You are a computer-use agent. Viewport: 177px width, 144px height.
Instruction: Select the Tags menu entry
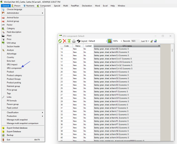coord(9,93)
